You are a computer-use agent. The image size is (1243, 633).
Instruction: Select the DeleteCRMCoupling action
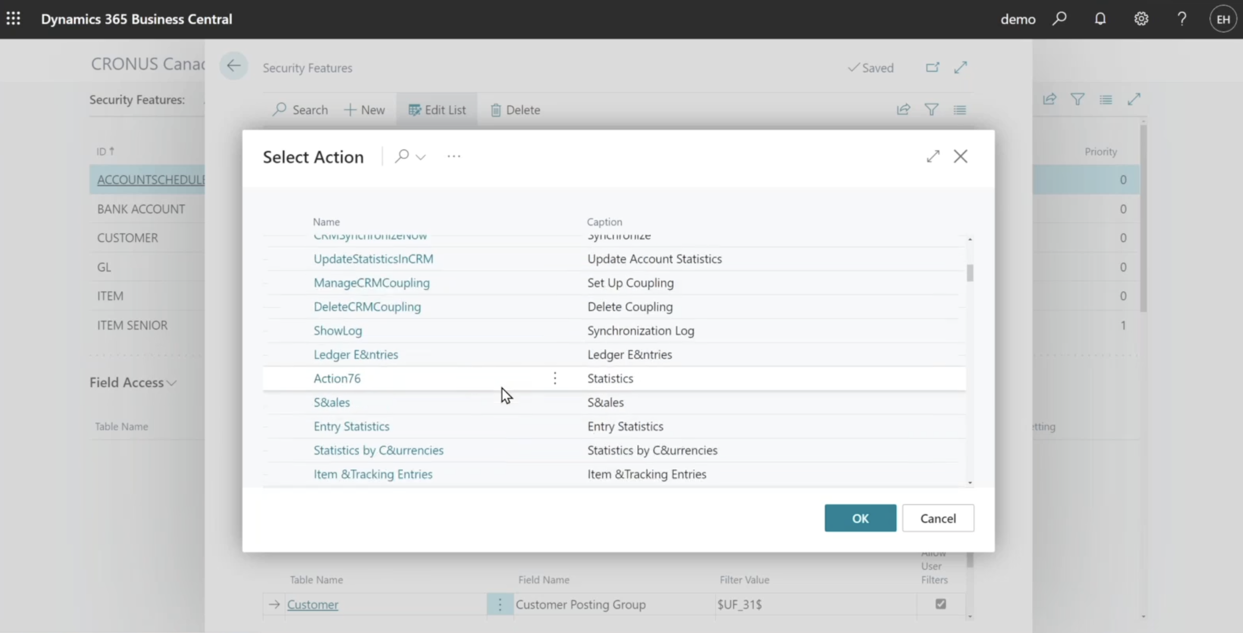pyautogui.click(x=367, y=307)
